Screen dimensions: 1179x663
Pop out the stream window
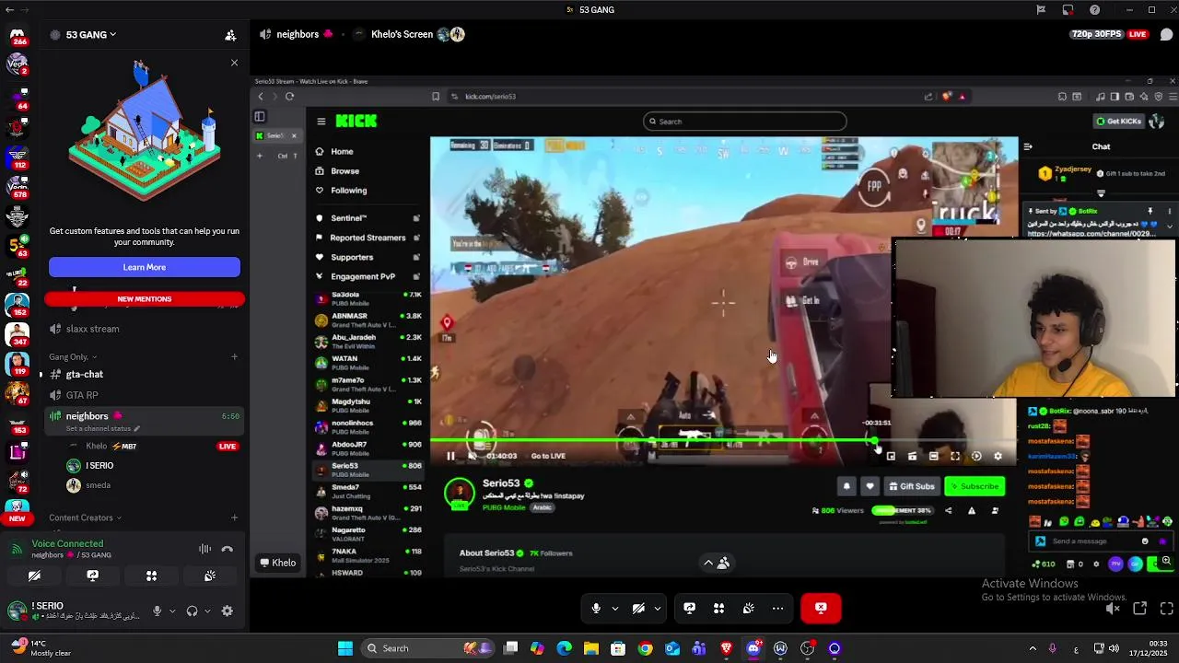pyautogui.click(x=1140, y=609)
